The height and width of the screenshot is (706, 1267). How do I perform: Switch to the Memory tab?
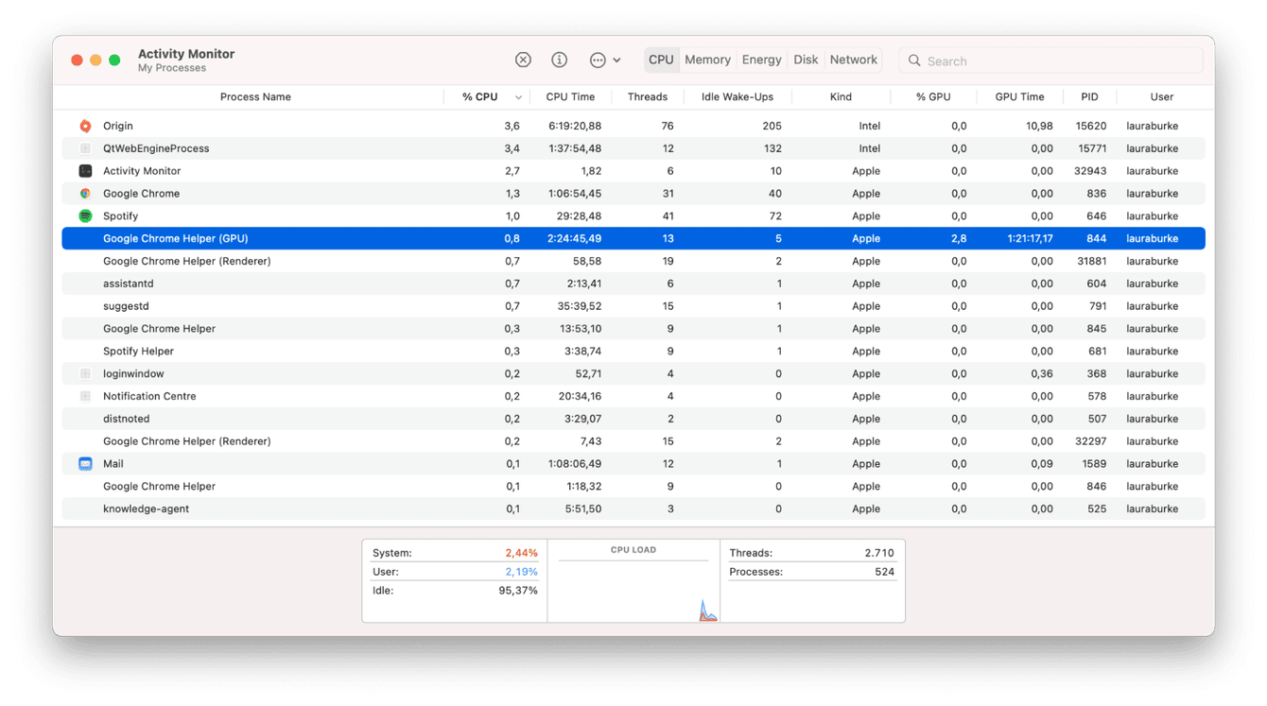(706, 60)
